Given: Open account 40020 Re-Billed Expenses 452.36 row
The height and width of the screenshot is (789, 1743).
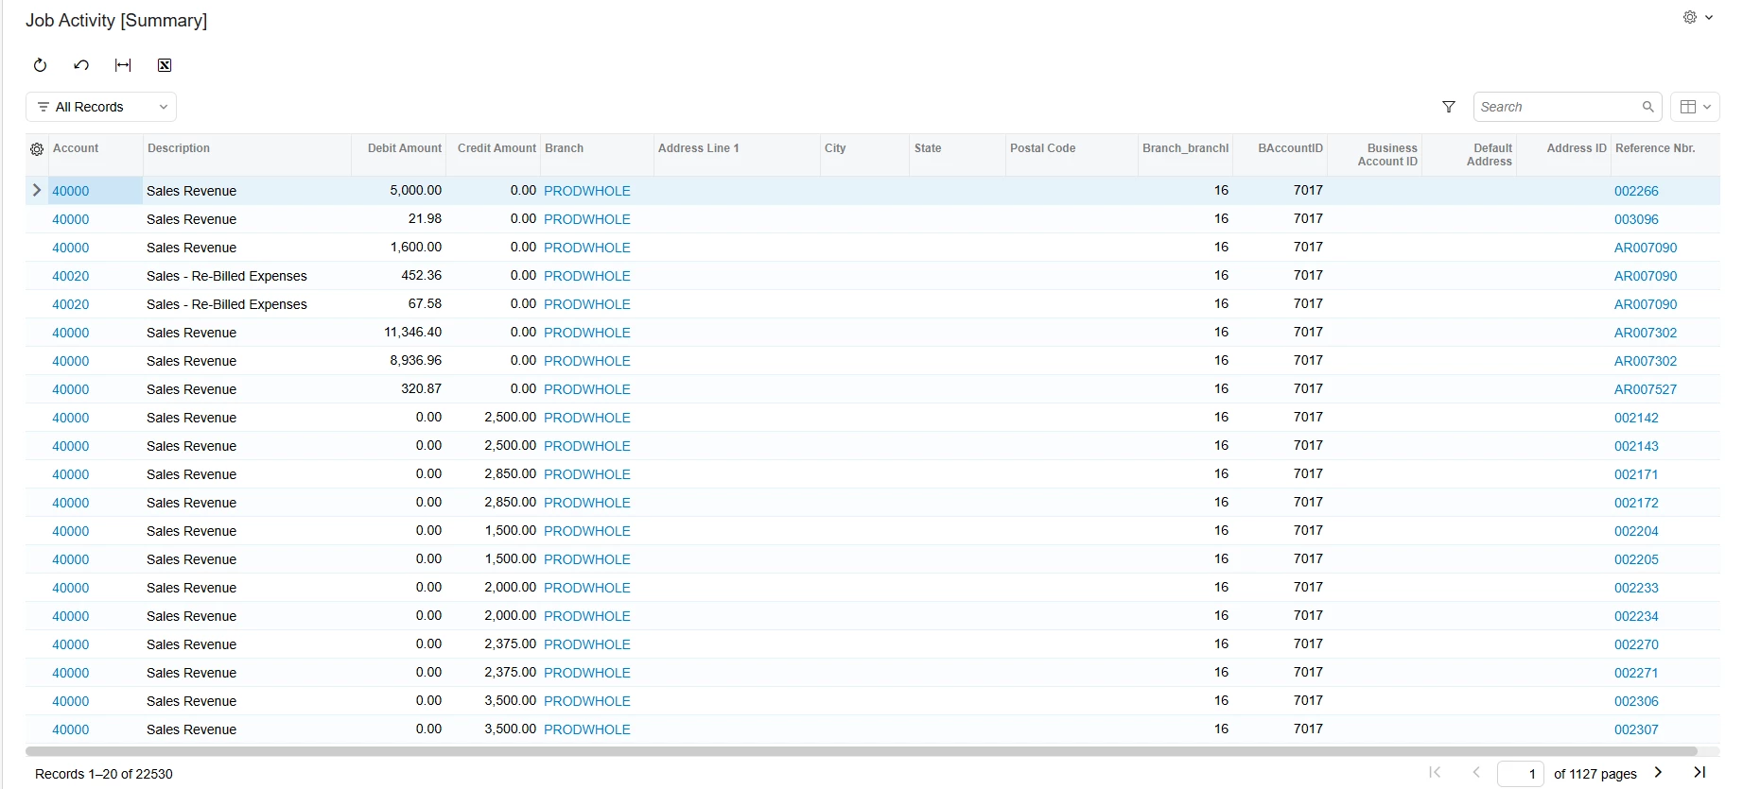Looking at the screenshot, I should (71, 276).
